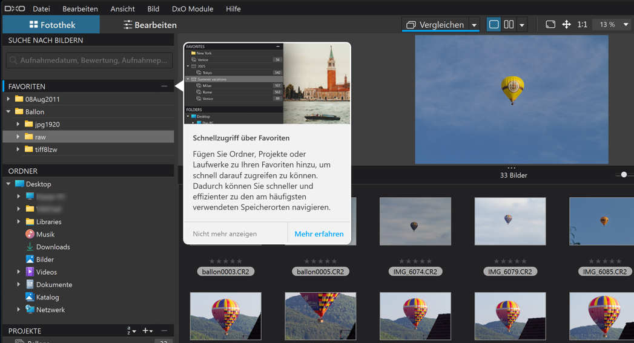634x343 pixels.
Task: Expand the raw folder
Action: point(18,137)
